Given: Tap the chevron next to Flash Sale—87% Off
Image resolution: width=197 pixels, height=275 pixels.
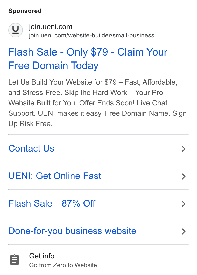Looking at the screenshot, I should coord(184,204).
